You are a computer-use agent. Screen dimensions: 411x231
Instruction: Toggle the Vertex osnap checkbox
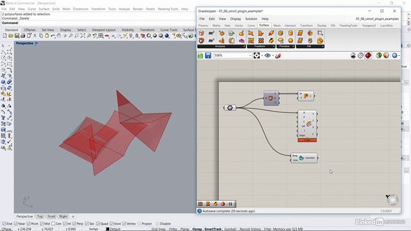[x=124, y=224]
